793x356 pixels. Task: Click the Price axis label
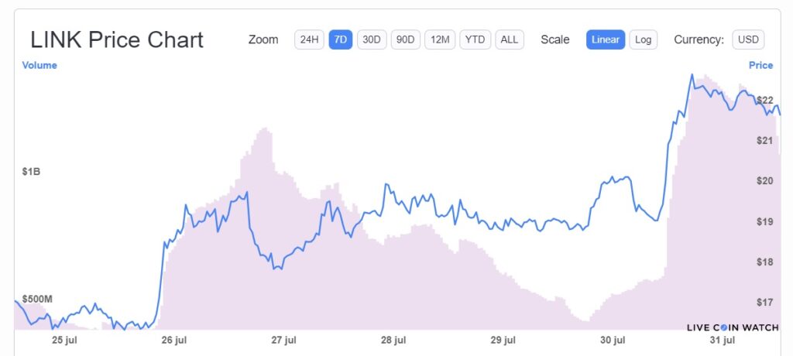click(x=760, y=65)
